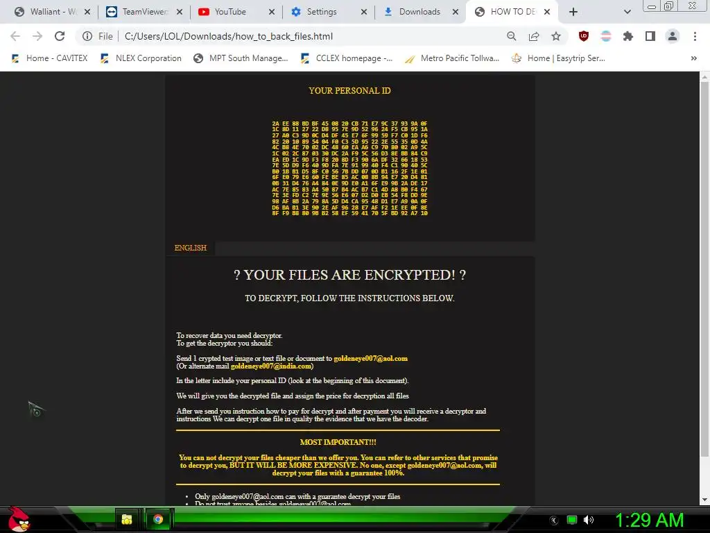This screenshot has width=710, height=533.
Task: Click goldeneye007@aol.com in the Send line
Action: 370,359
